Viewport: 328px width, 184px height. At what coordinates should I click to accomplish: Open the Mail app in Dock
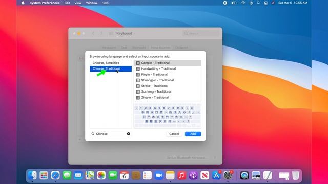click(78, 175)
